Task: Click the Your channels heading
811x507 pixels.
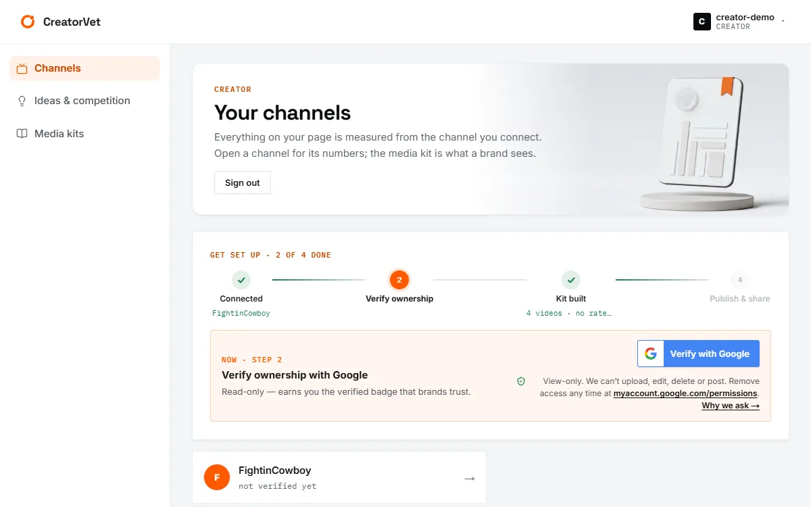Action: pos(282,112)
